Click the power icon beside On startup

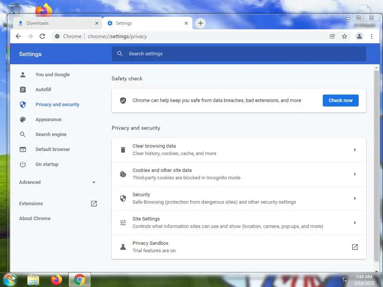click(23, 164)
